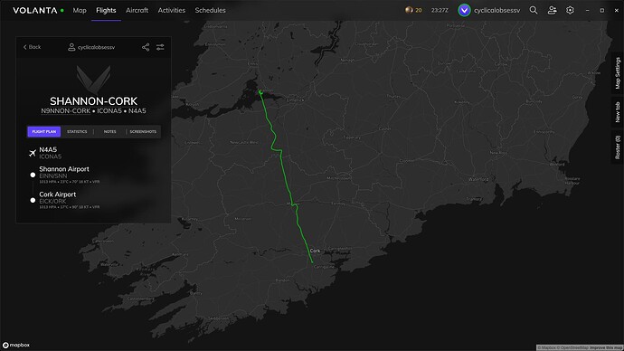
Task: Click the green online status dot
Action: point(62,10)
